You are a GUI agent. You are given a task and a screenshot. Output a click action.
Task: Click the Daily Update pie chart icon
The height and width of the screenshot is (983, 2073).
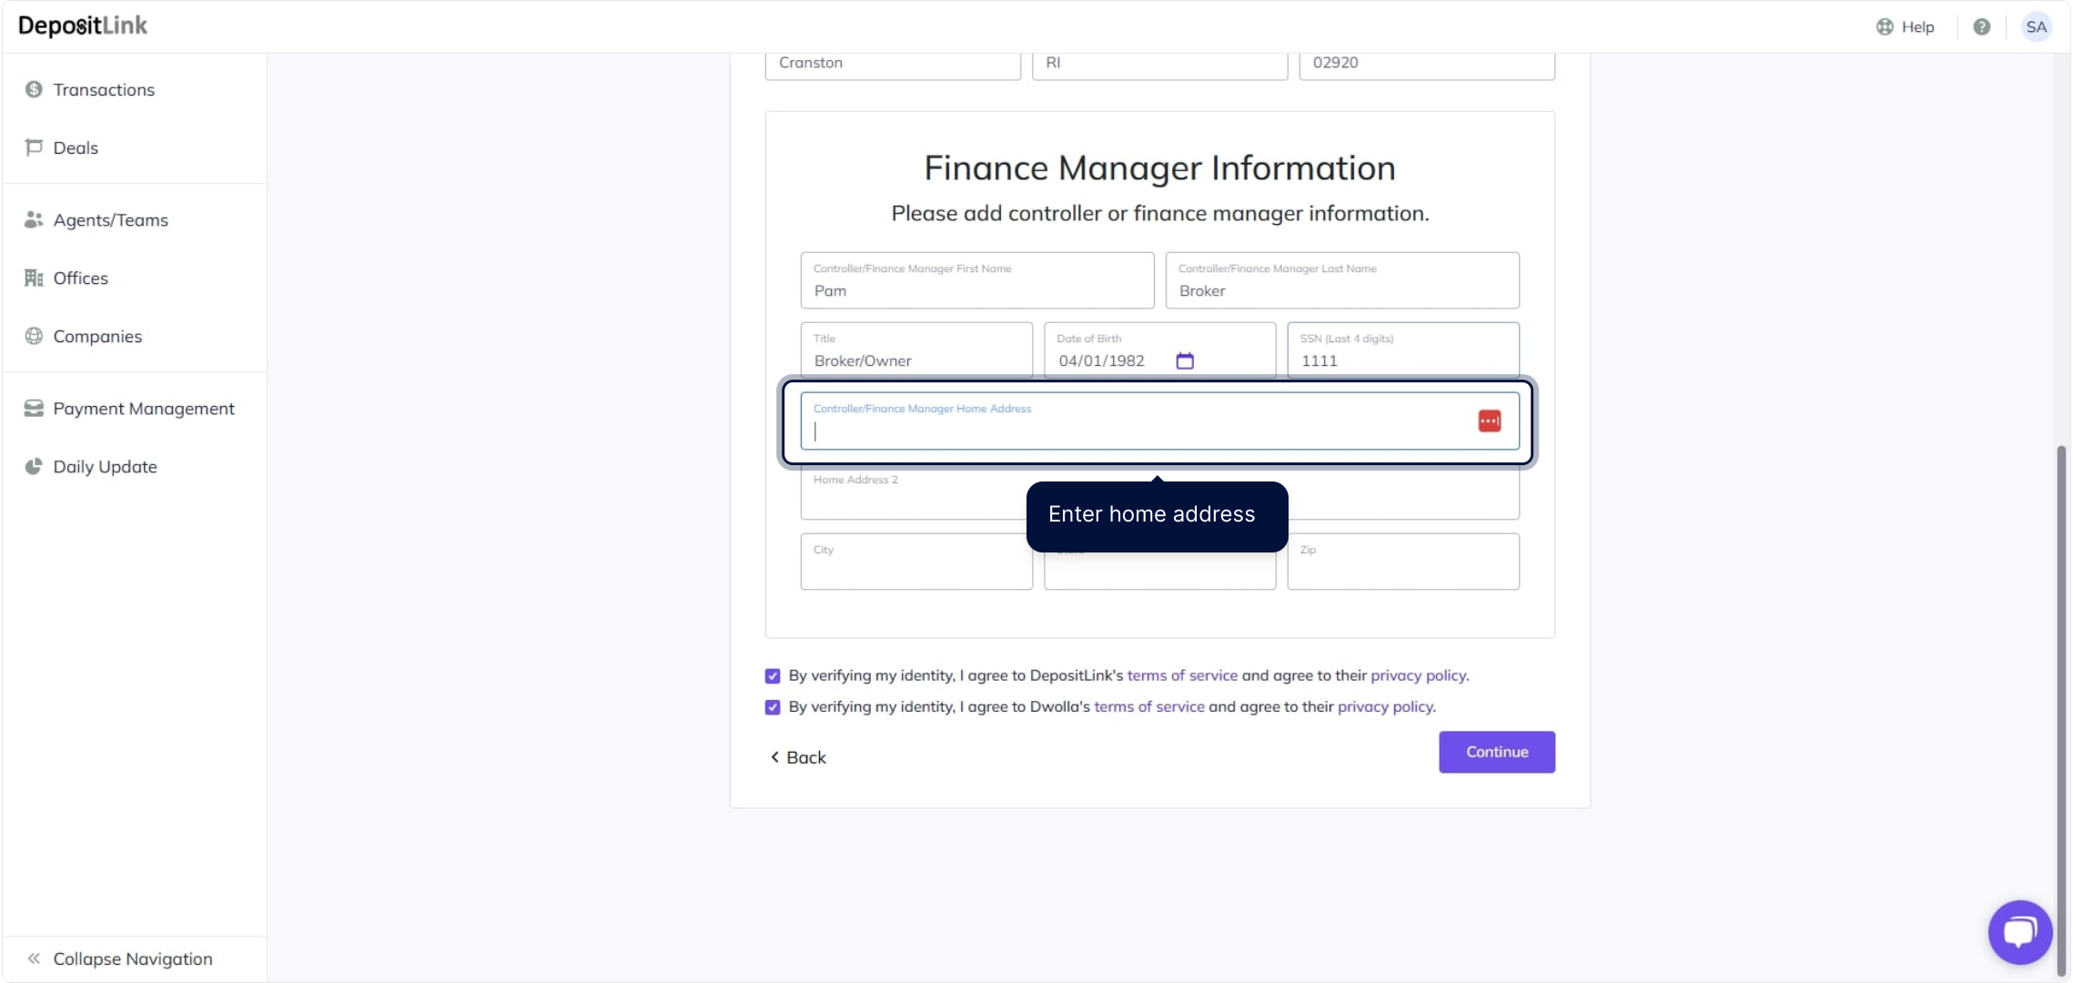click(x=34, y=466)
